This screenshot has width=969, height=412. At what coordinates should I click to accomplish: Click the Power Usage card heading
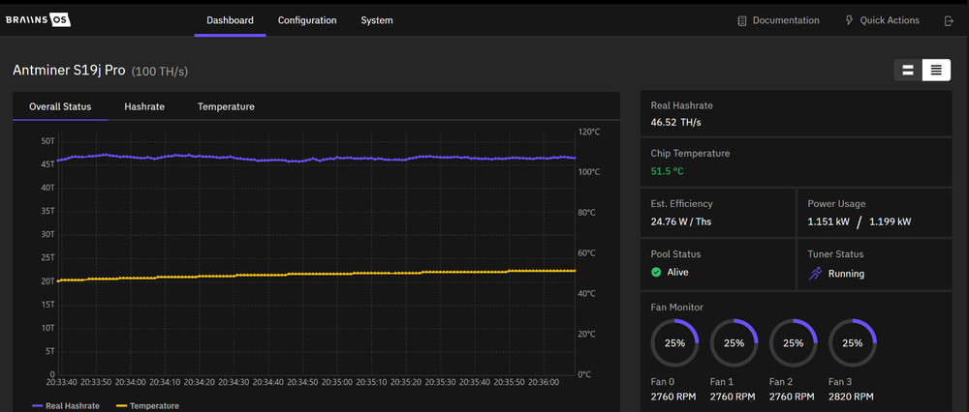(x=837, y=203)
